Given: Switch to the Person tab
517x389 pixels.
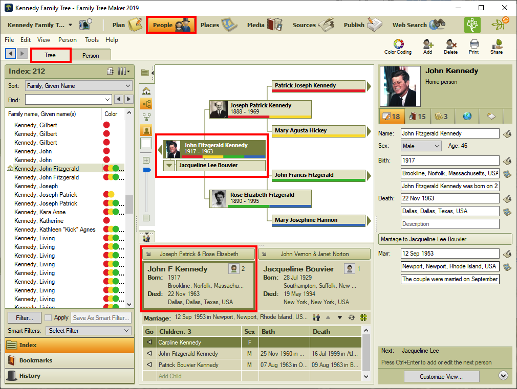Looking at the screenshot, I should (91, 55).
